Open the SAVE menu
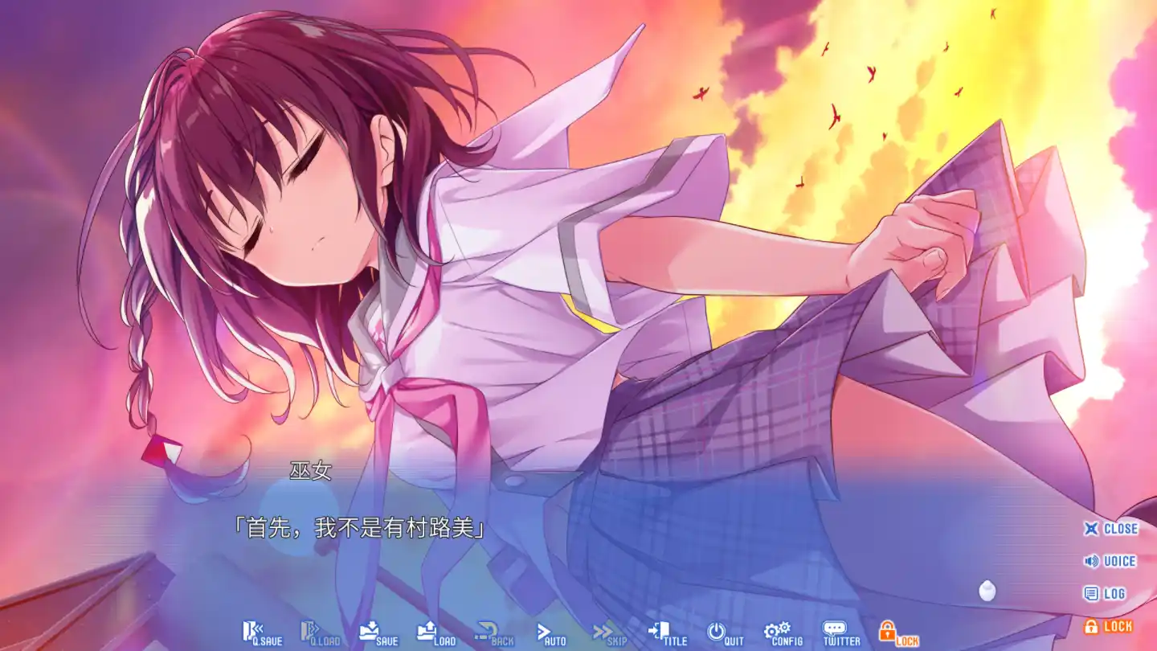 tap(378, 633)
